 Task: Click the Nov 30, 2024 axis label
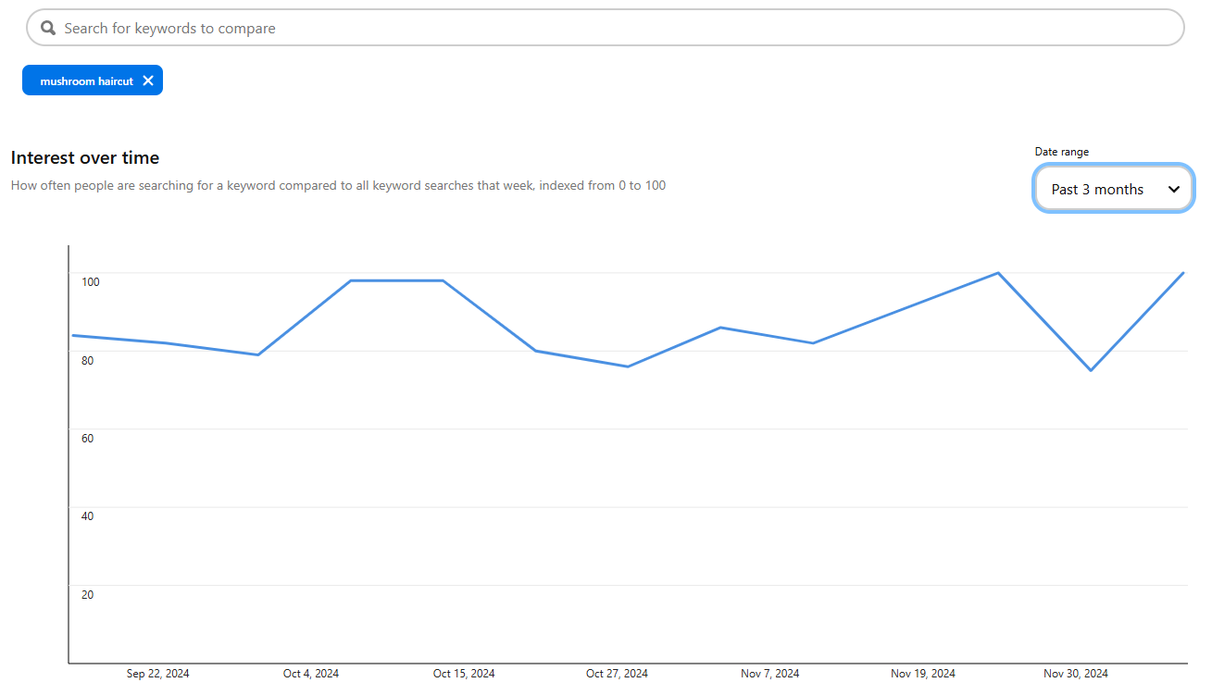click(1076, 674)
